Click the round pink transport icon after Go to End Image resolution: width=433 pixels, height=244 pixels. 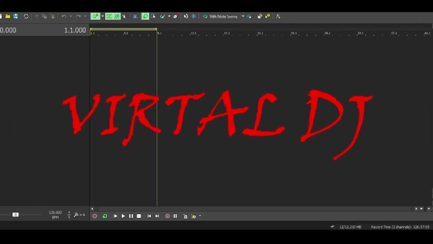point(167,216)
